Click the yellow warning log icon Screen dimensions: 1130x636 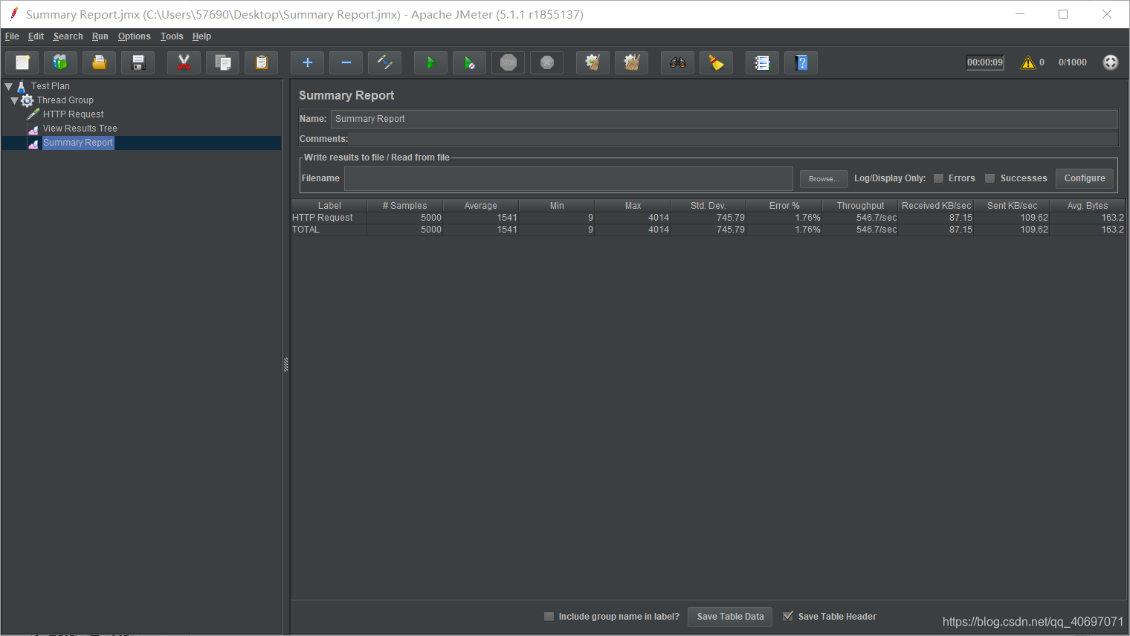(x=1028, y=62)
